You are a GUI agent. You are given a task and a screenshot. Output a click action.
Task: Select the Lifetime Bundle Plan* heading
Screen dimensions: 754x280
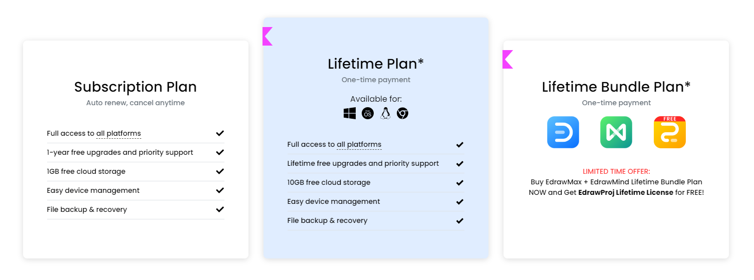616,87
